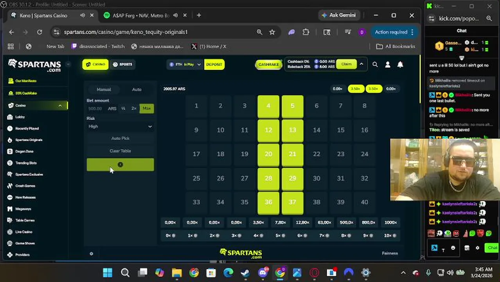Open File Explorer from taskbar
This screenshot has width=500, height=282.
pyautogui.click(x=177, y=273)
